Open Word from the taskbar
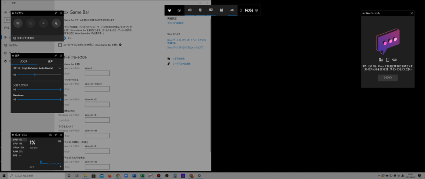Screen dimensions: 425x179 [134, 175]
